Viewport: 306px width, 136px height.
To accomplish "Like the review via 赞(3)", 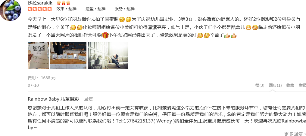I will [x=260, y=86].
